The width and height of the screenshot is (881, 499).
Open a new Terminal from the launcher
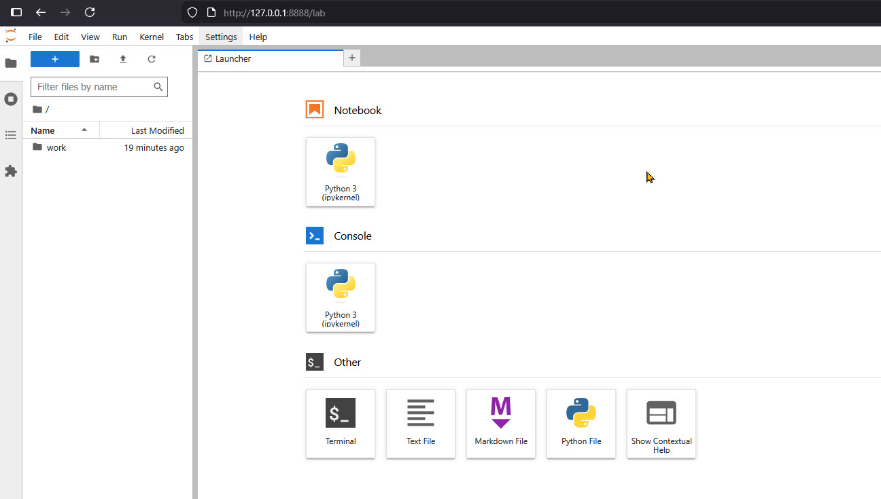pos(340,424)
